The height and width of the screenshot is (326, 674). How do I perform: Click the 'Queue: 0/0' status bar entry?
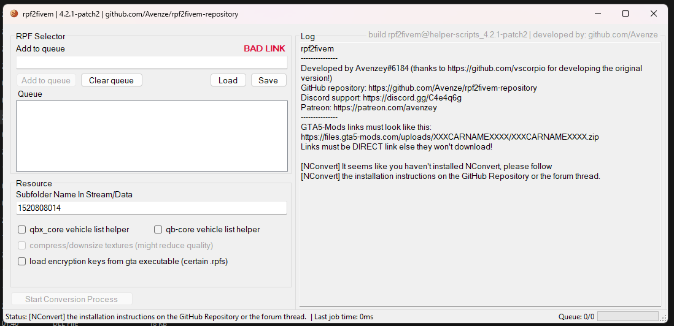[x=576, y=317]
